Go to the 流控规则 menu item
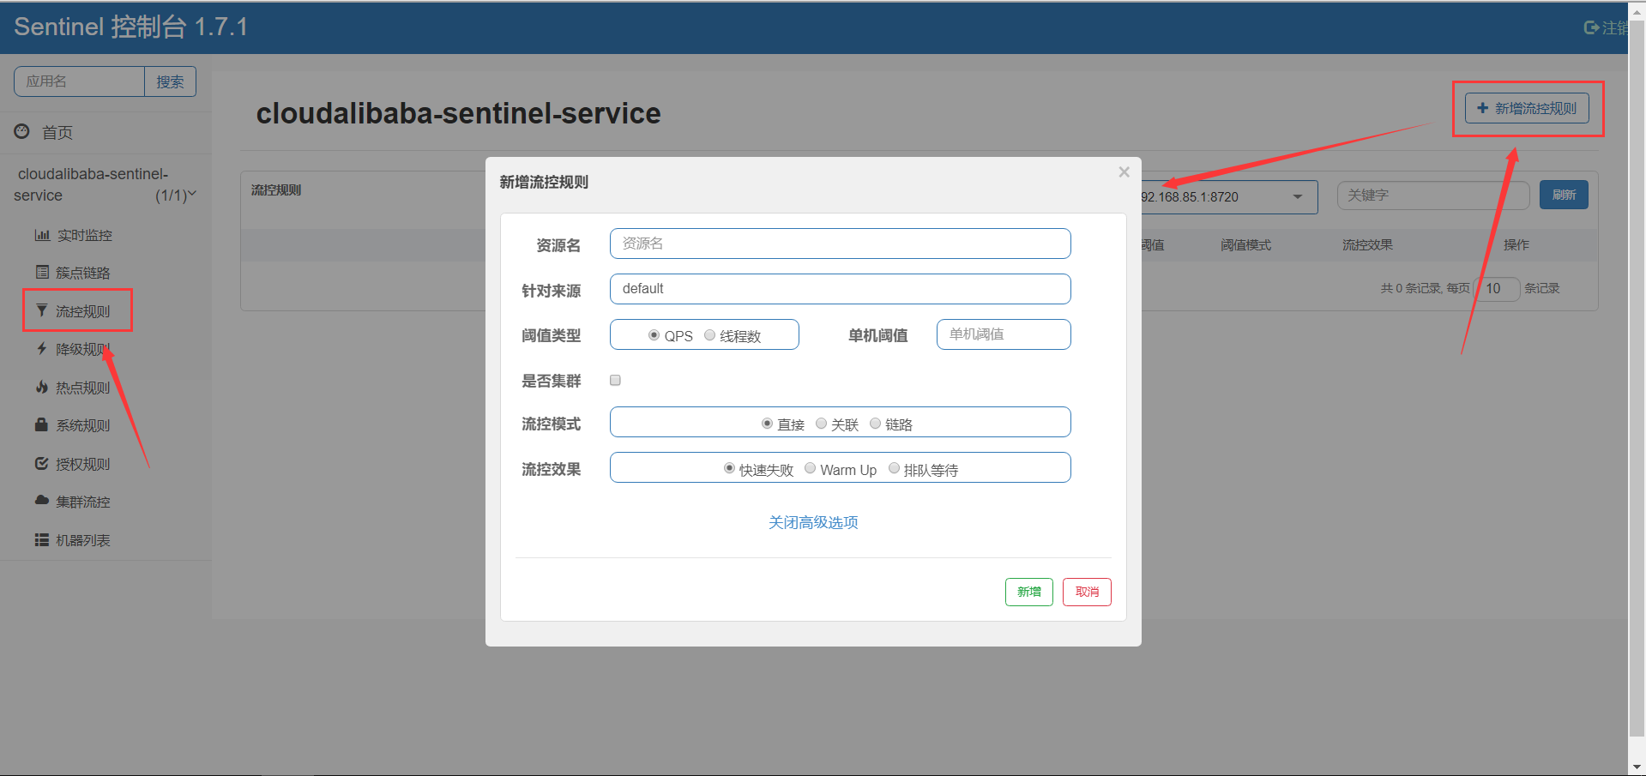Viewport: 1646px width, 776px height. [x=82, y=311]
